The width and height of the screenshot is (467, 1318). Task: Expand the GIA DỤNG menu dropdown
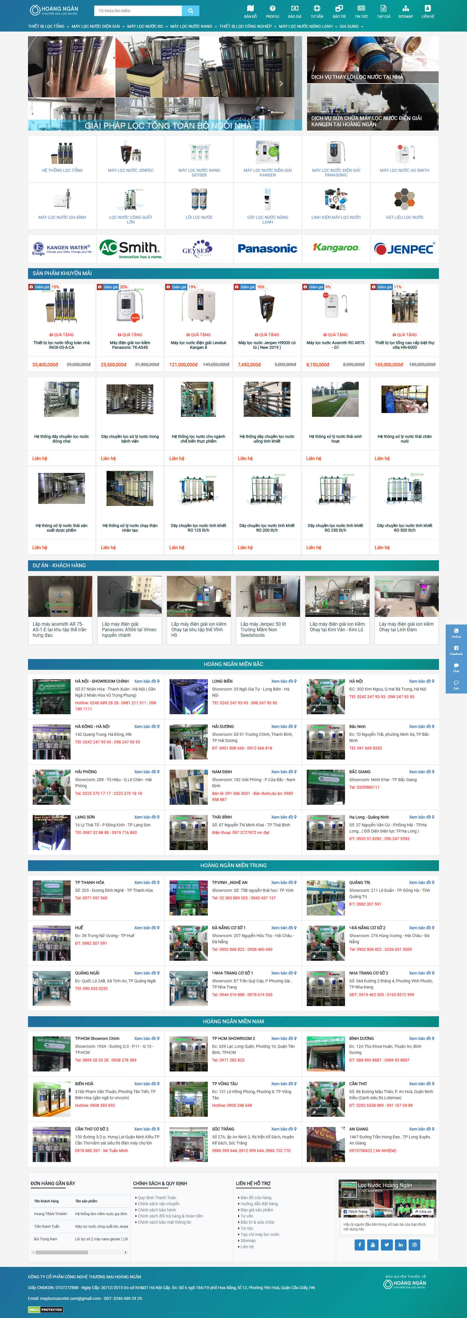349,26
